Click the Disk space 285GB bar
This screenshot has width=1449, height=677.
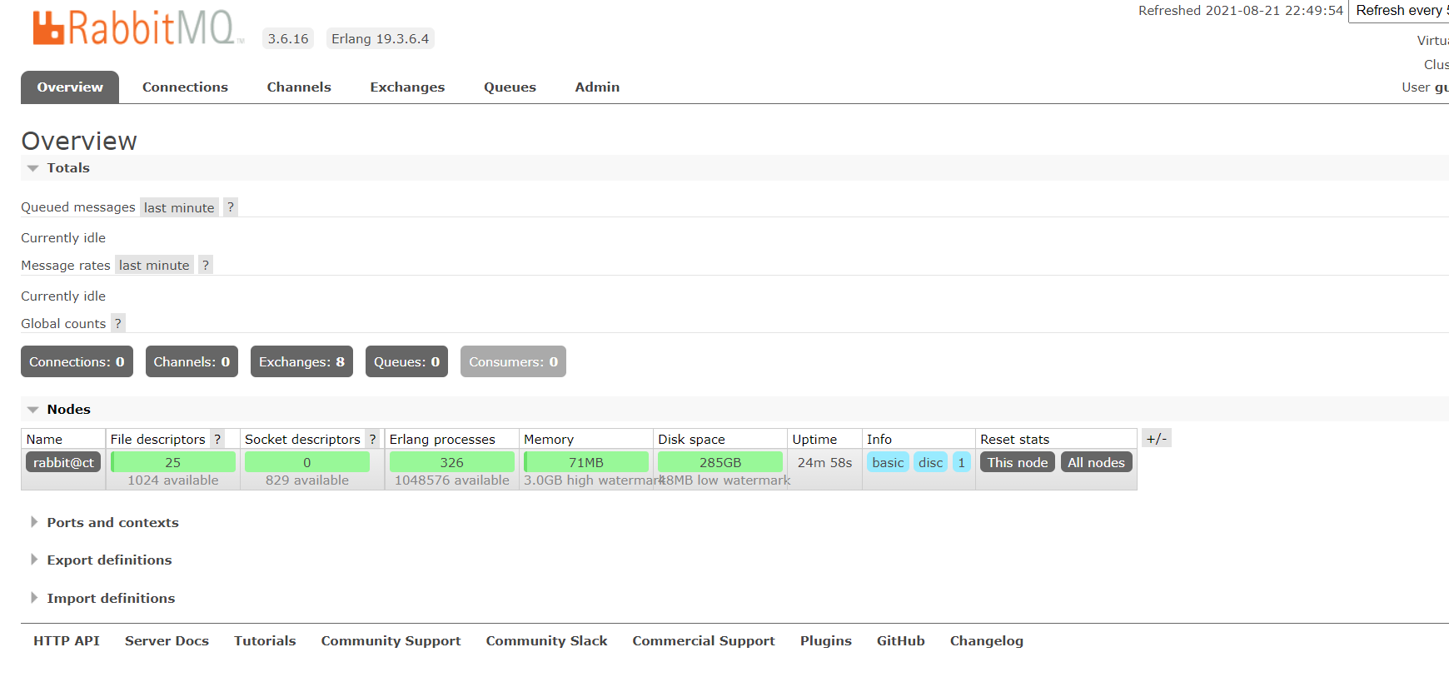tap(720, 462)
